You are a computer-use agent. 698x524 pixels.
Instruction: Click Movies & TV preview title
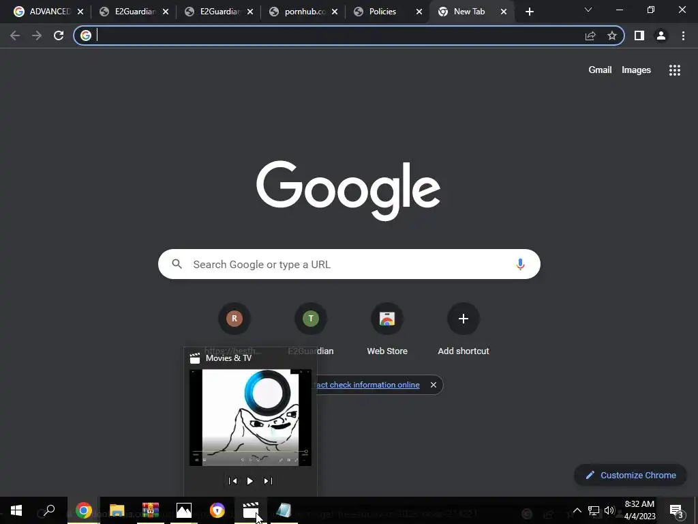[228, 358]
